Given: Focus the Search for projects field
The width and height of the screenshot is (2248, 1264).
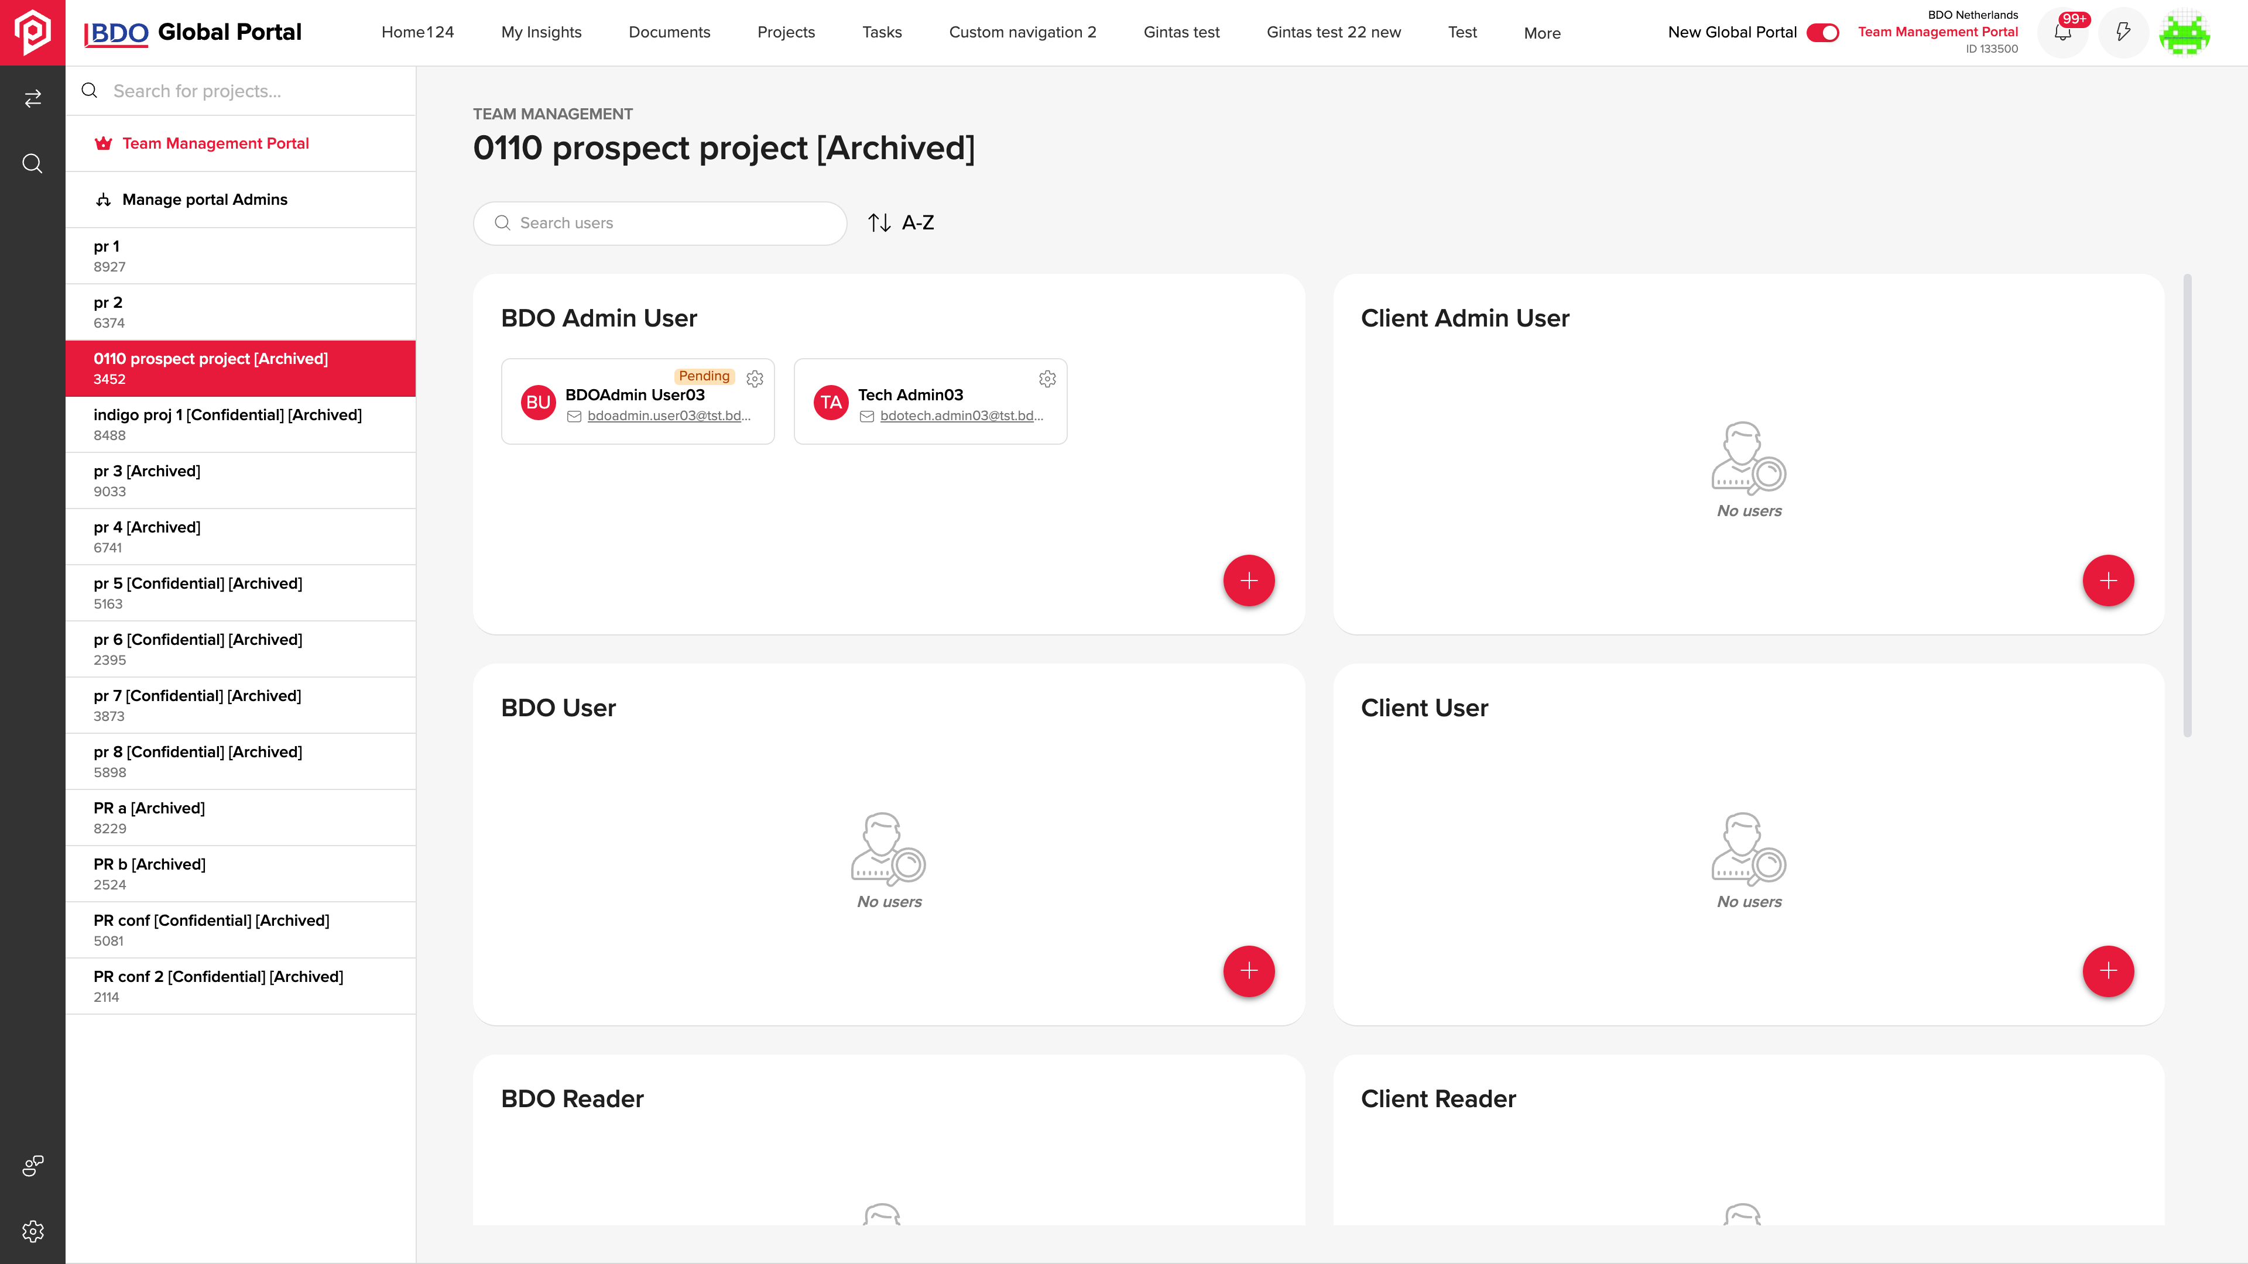Looking at the screenshot, I should point(241,91).
